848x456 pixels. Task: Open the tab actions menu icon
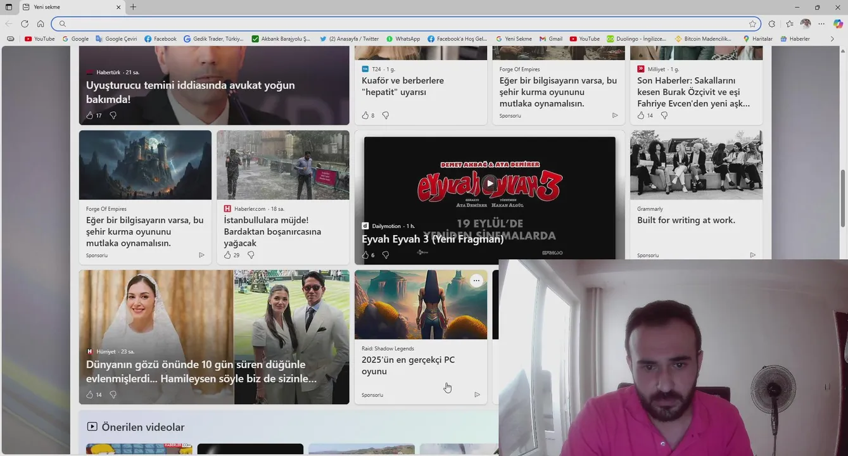[x=9, y=7]
